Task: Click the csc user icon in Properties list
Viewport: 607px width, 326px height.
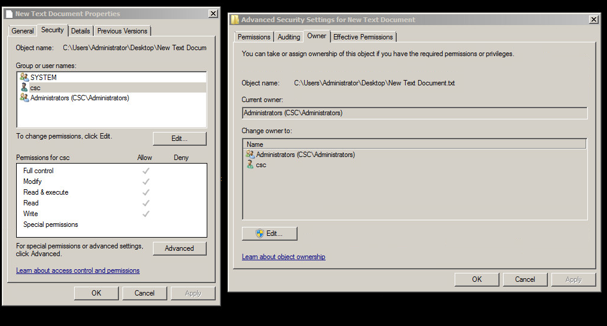Action: click(24, 88)
